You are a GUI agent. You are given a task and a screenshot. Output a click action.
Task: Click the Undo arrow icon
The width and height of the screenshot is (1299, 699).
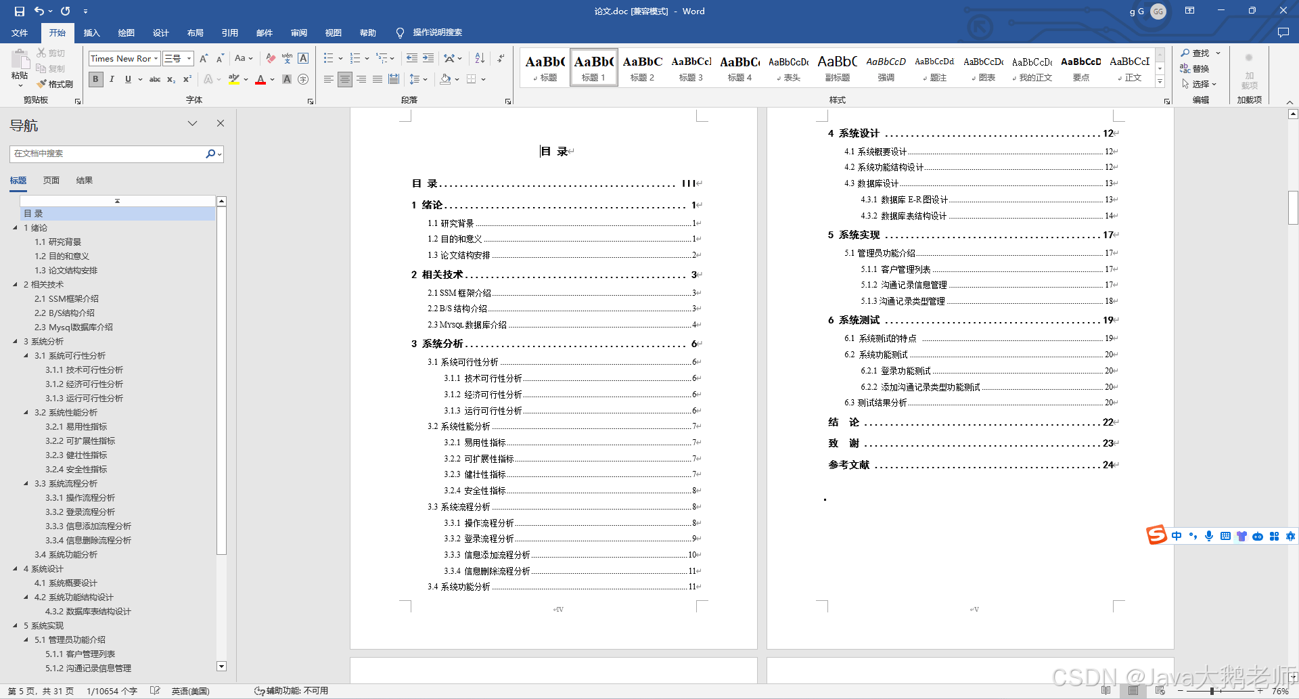[x=39, y=11]
